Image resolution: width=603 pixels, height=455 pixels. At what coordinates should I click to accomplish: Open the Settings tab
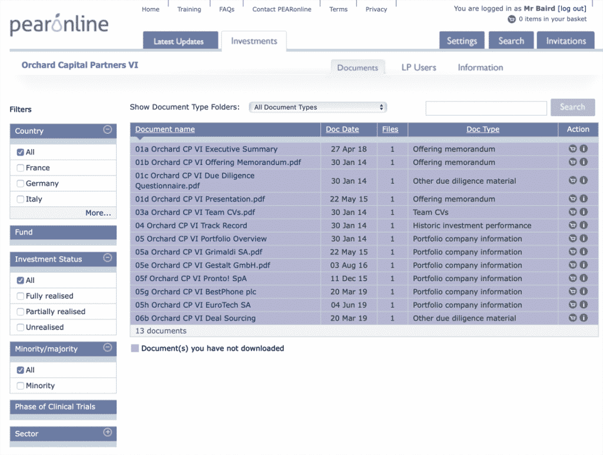pyautogui.click(x=462, y=41)
